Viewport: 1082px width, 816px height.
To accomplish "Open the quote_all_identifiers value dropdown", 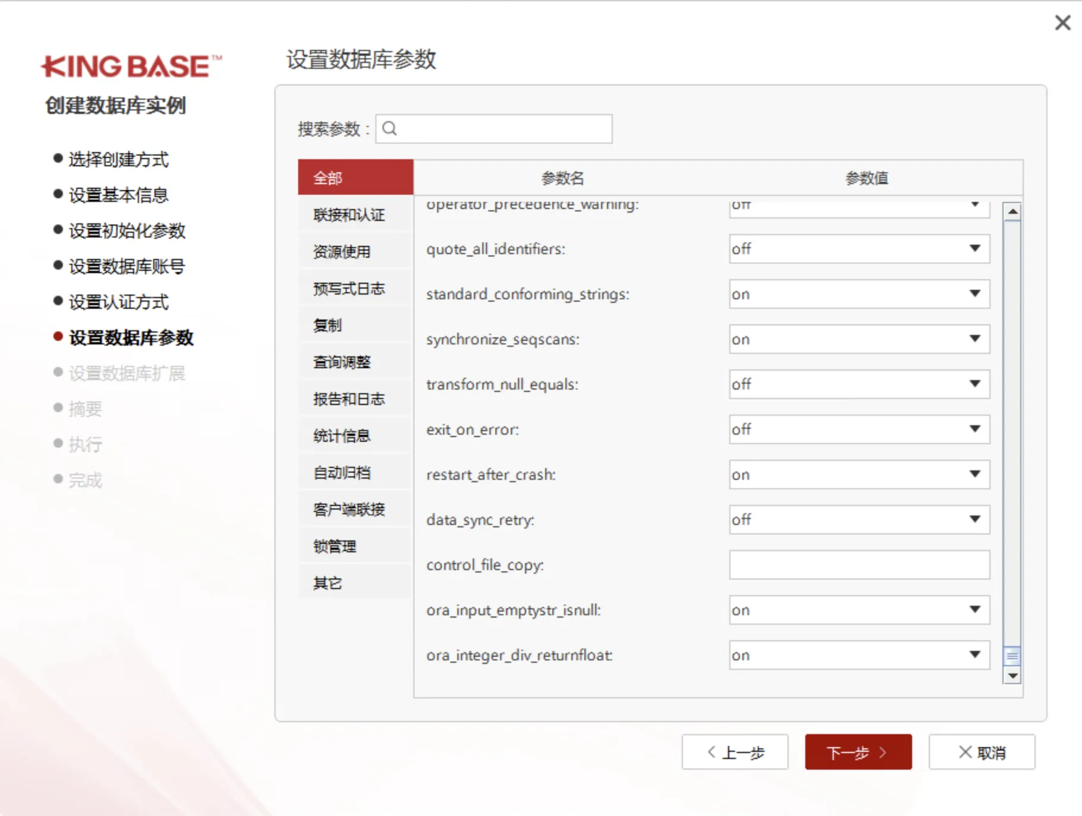I will 975,249.
